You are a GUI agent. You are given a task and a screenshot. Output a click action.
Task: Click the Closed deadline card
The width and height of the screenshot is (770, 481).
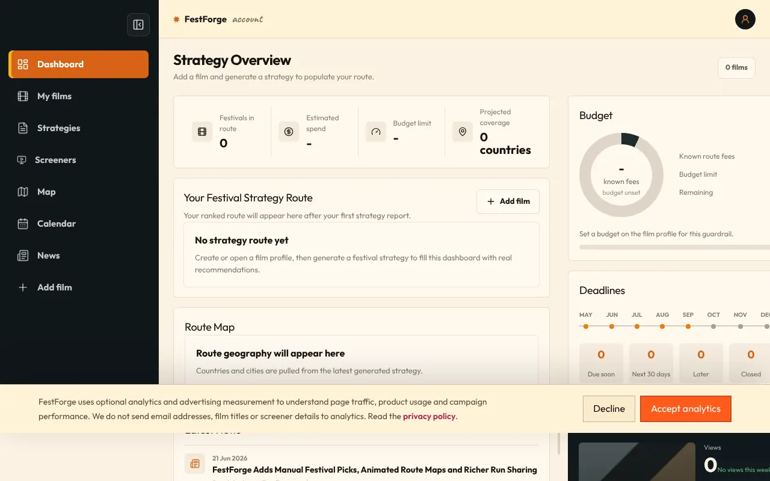click(751, 364)
